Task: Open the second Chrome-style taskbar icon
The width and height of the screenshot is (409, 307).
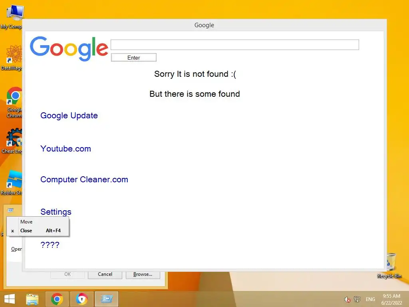Action: [x=82, y=299]
